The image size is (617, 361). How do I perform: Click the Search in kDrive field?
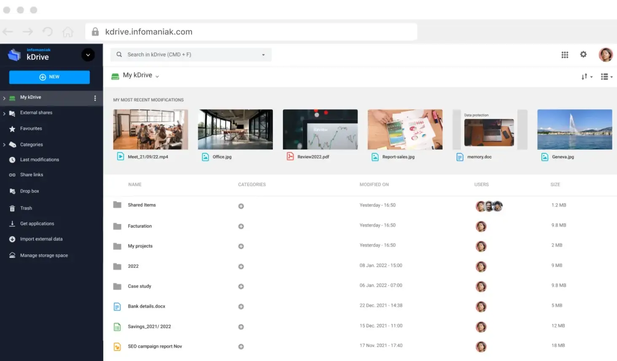click(x=191, y=55)
